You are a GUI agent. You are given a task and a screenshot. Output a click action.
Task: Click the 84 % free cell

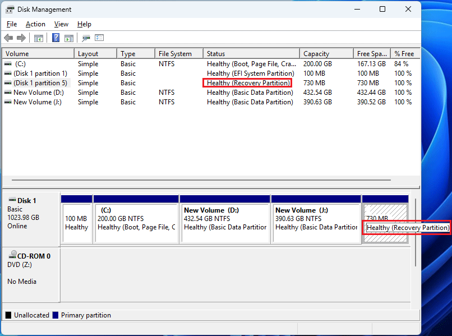[x=402, y=64]
